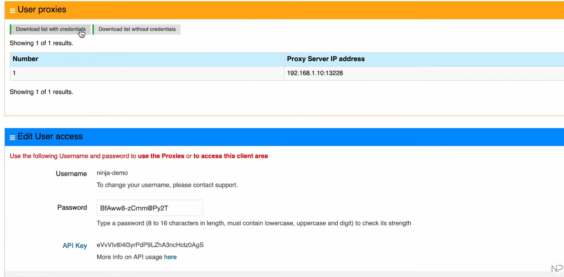This screenshot has height=277, width=564.
Task: Click the NP logo watermark
Action: (x=556, y=269)
